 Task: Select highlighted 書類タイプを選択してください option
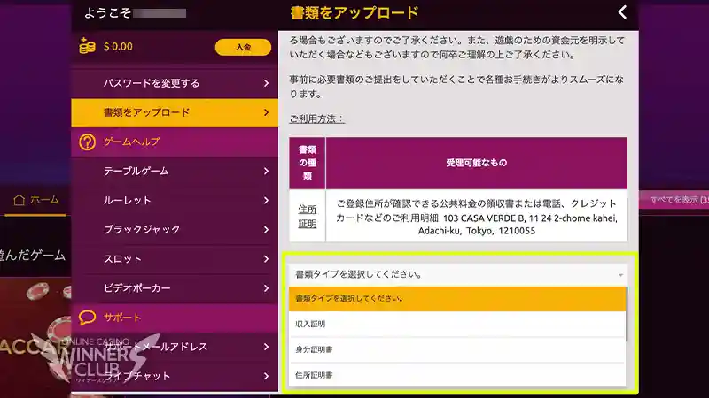tap(457, 298)
